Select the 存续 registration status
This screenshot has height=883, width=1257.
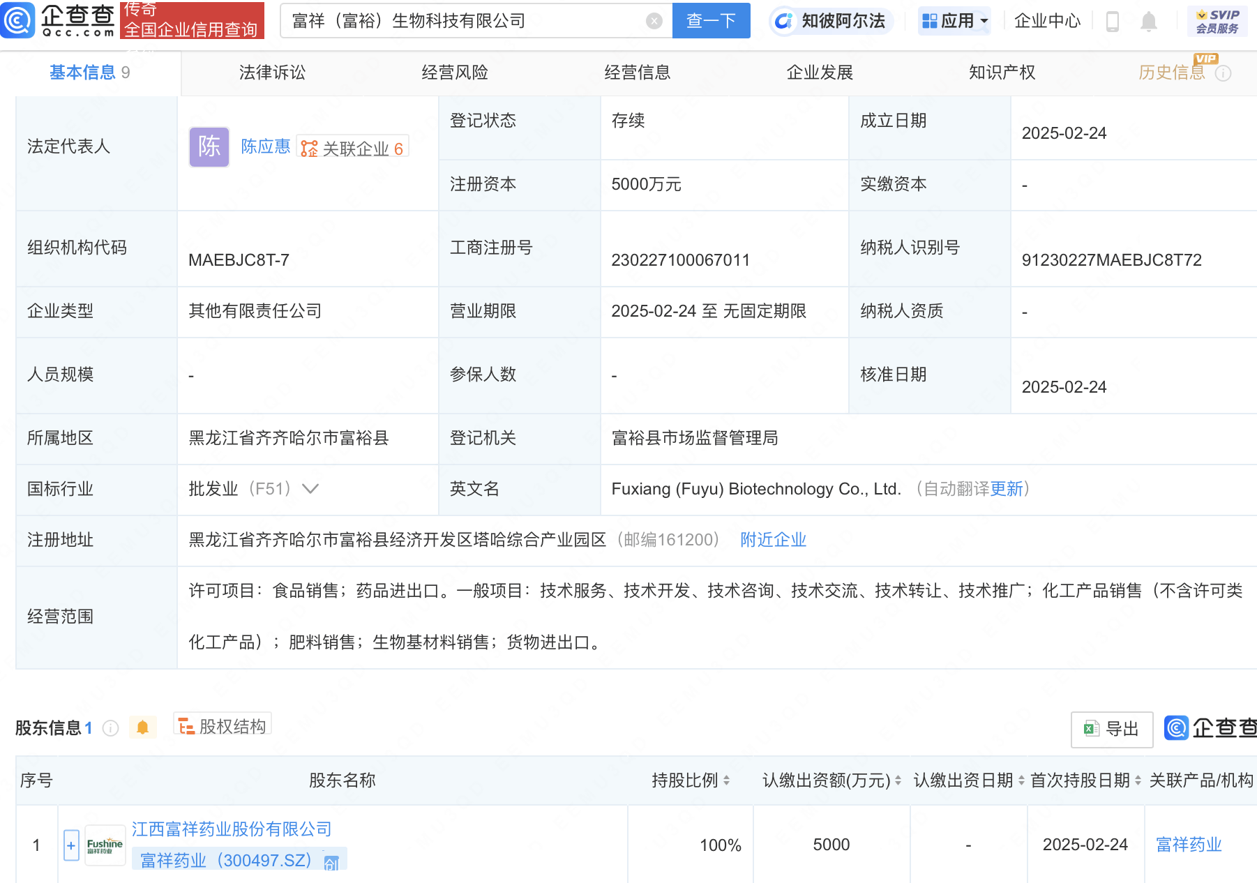click(628, 121)
